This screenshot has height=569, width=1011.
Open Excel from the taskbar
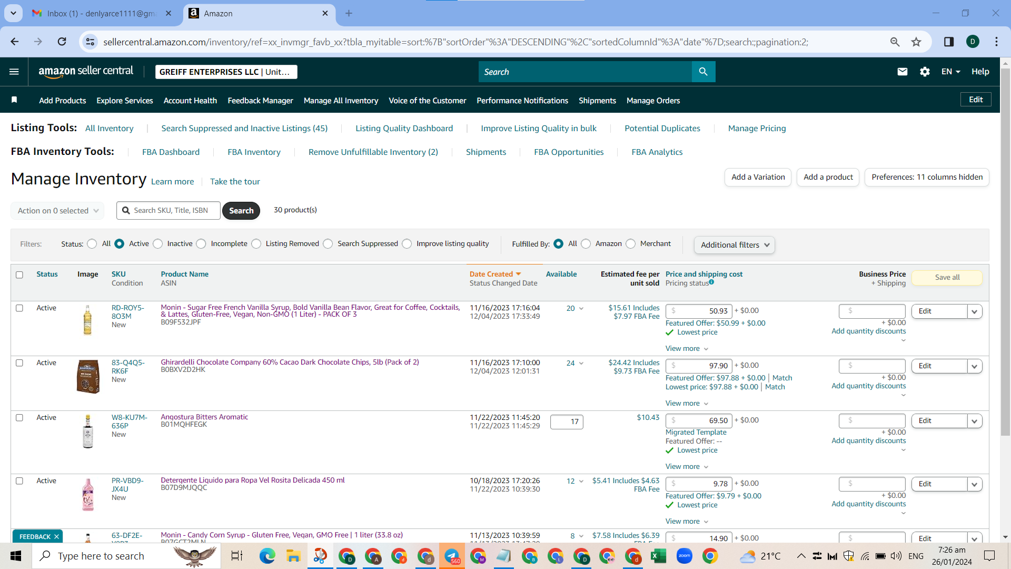coord(658,556)
